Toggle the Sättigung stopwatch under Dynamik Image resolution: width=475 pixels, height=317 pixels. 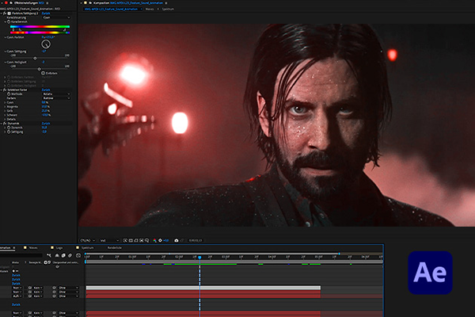click(x=9, y=132)
